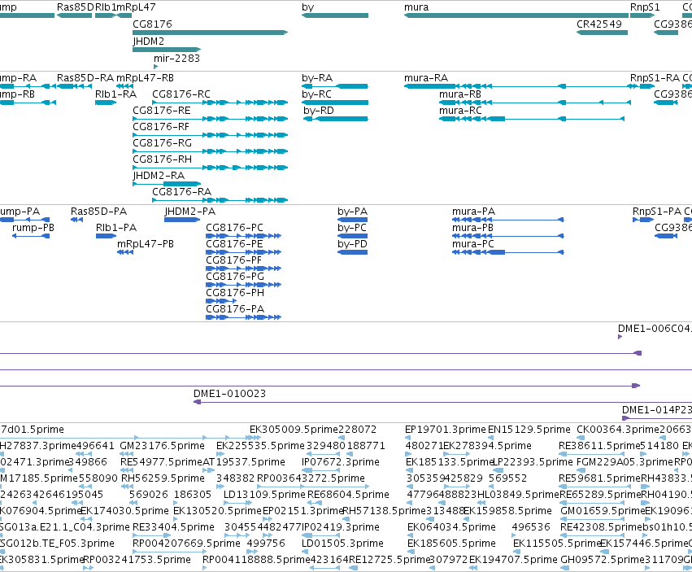Click the 'rump-PB' protein label
Viewport: 692px width, 572px height.
click(x=33, y=228)
